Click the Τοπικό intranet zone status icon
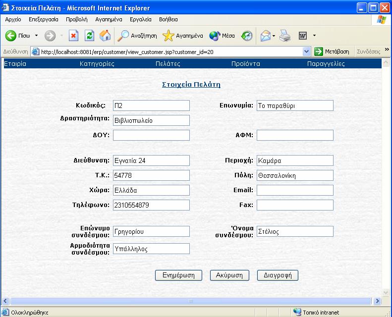 point(297,312)
